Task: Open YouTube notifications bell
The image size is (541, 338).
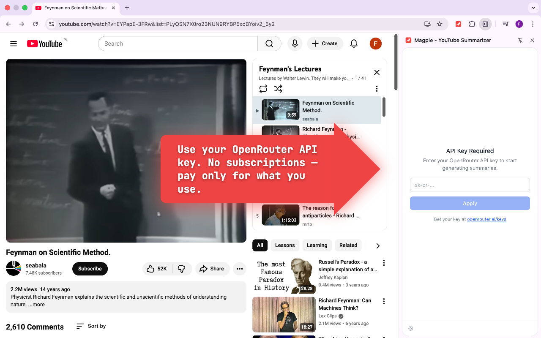Action: (x=354, y=44)
